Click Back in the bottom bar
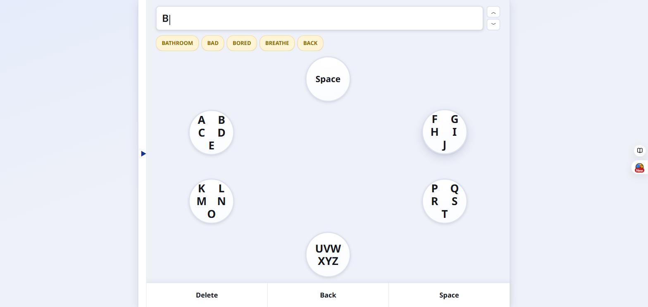 pos(328,295)
